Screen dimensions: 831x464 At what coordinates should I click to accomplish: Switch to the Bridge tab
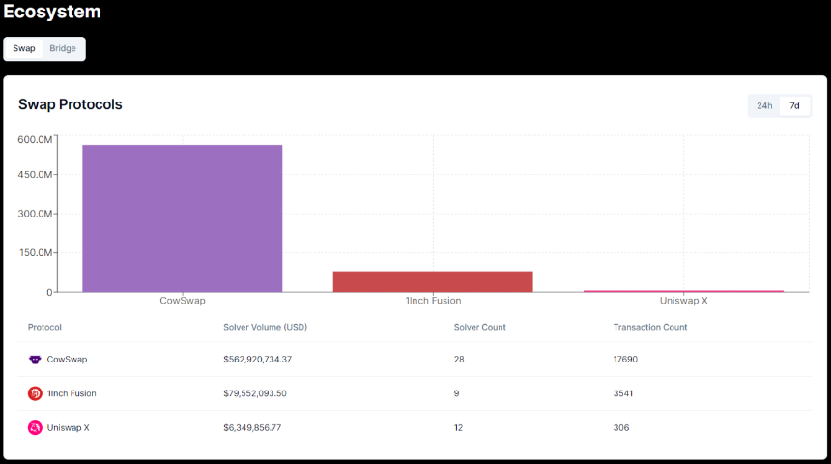(63, 48)
